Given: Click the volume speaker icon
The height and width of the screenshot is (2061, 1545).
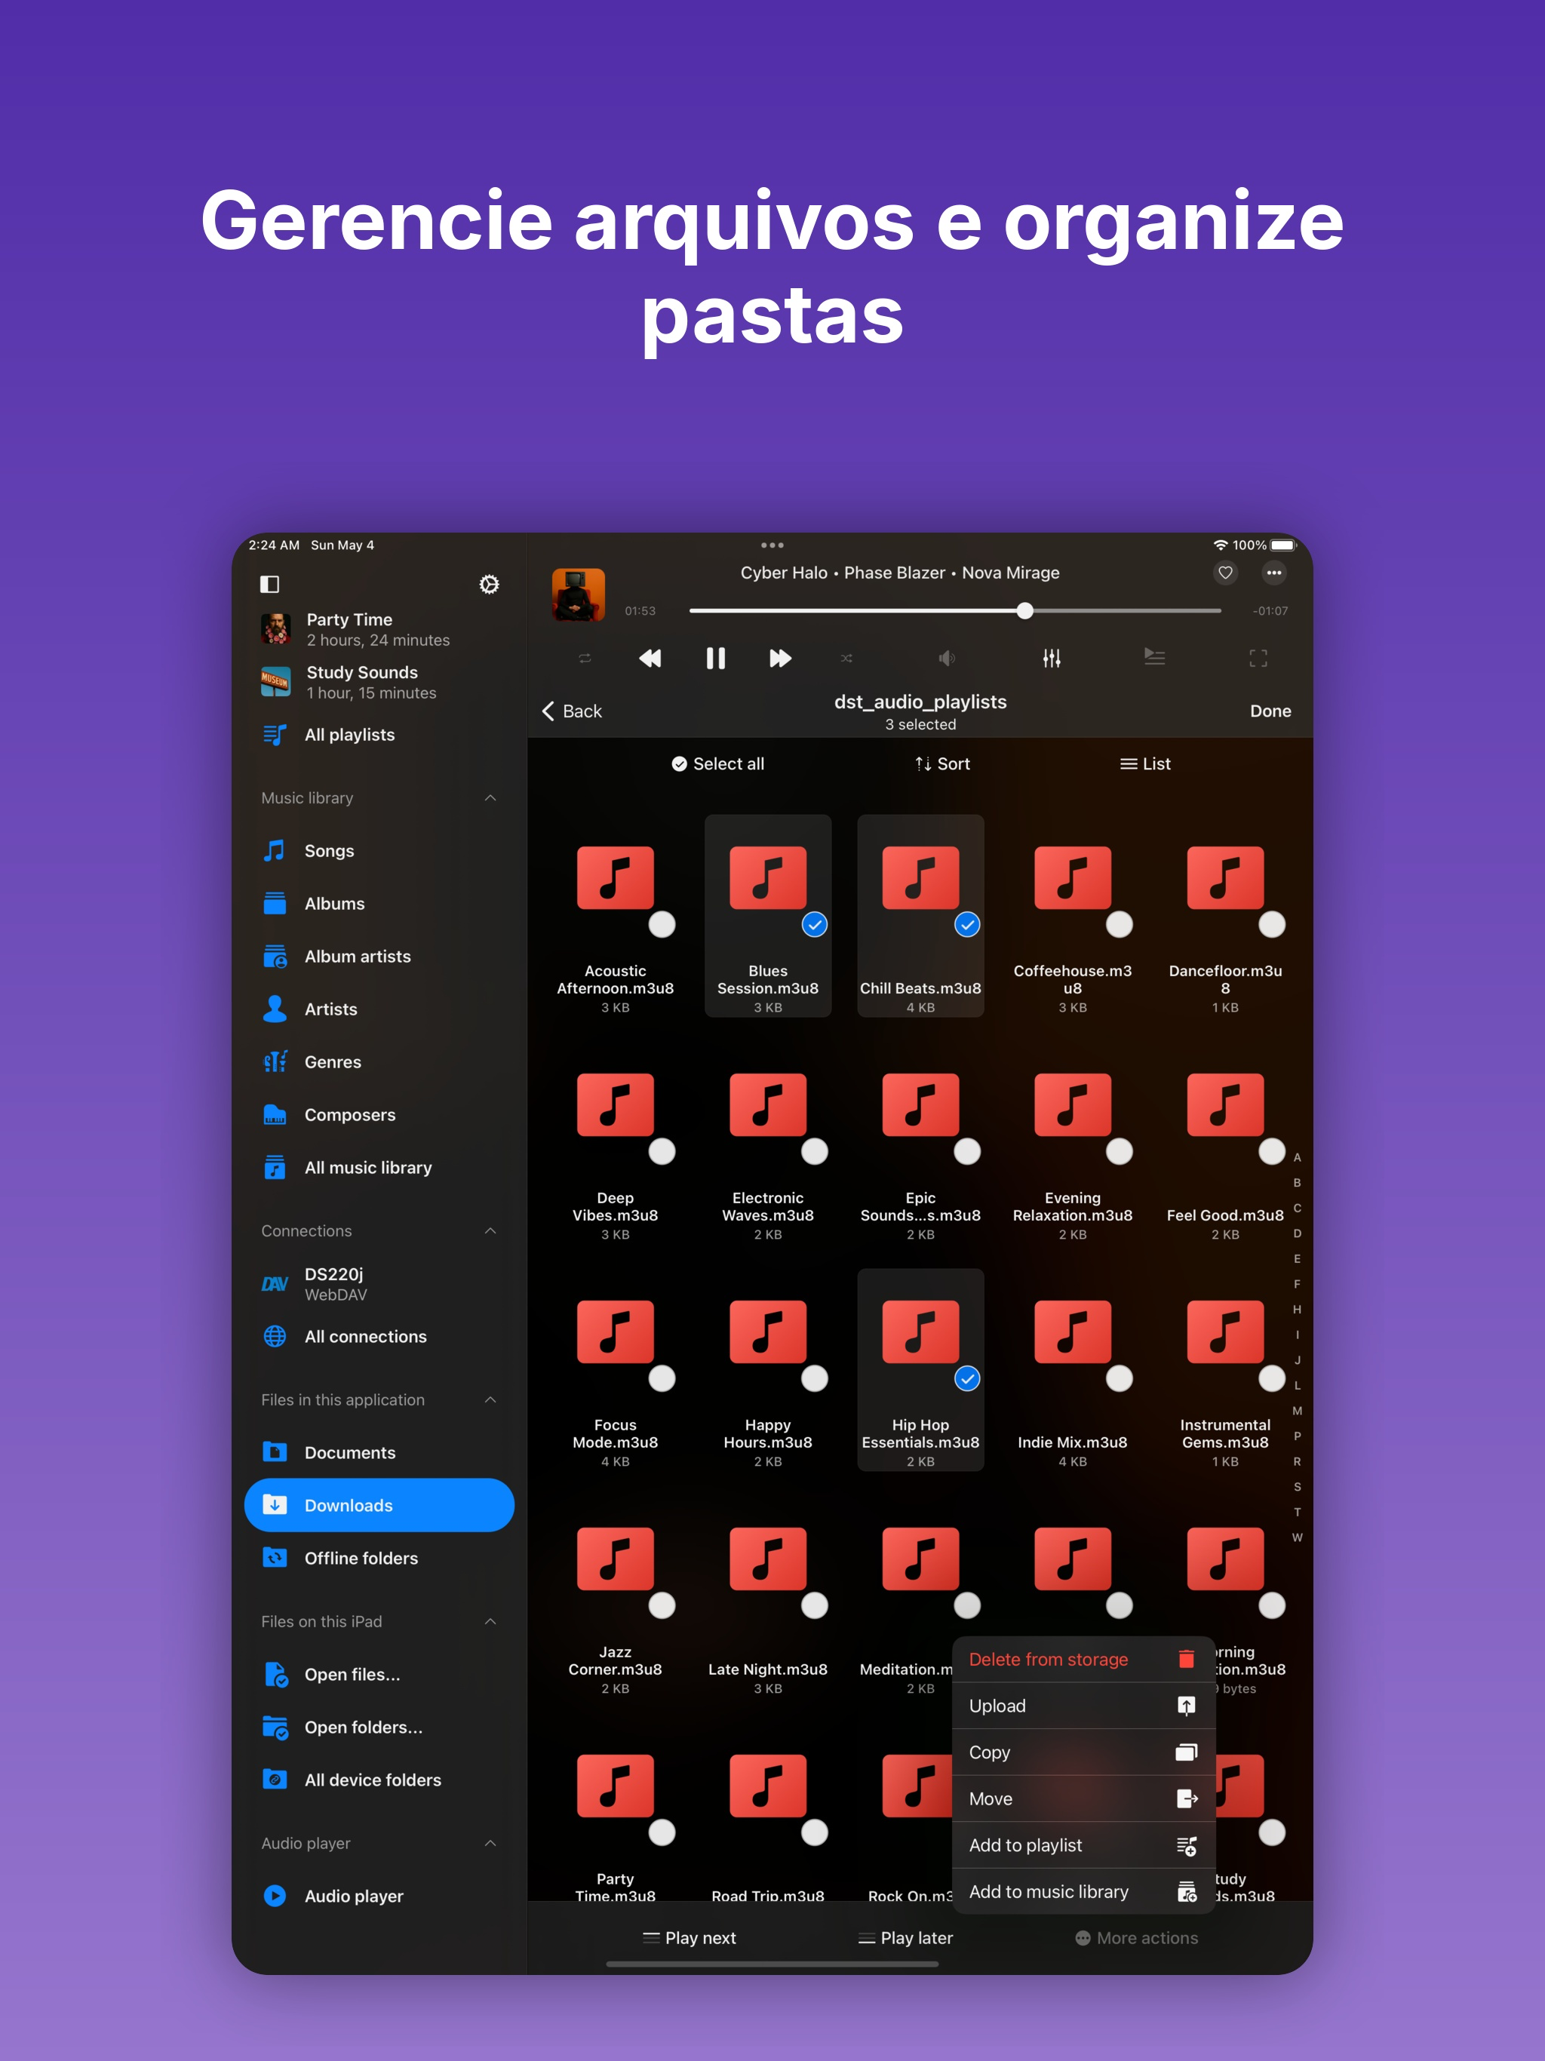Looking at the screenshot, I should coord(947,659).
